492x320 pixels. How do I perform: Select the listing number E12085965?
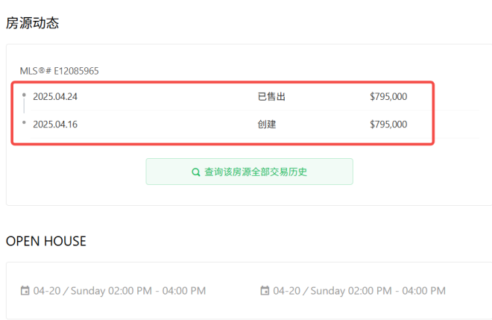coord(75,71)
